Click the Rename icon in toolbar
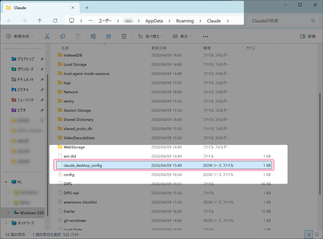 coord(93,36)
